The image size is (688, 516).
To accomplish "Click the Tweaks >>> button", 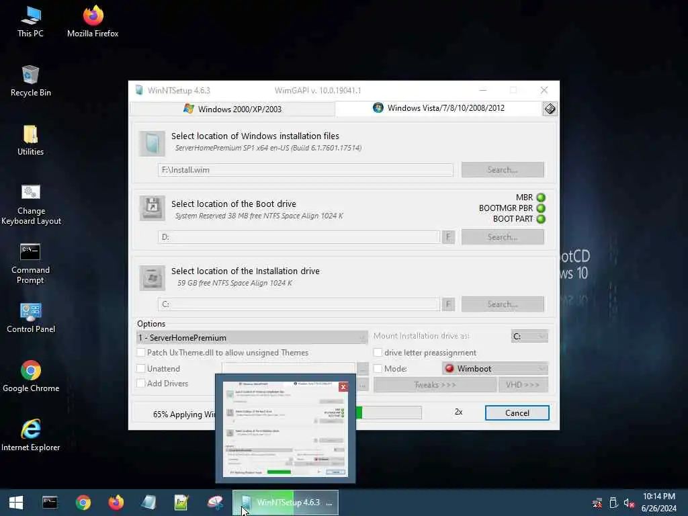I will [x=435, y=385].
